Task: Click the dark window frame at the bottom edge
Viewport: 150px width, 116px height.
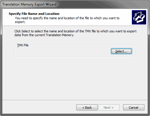Action: coord(75,115)
